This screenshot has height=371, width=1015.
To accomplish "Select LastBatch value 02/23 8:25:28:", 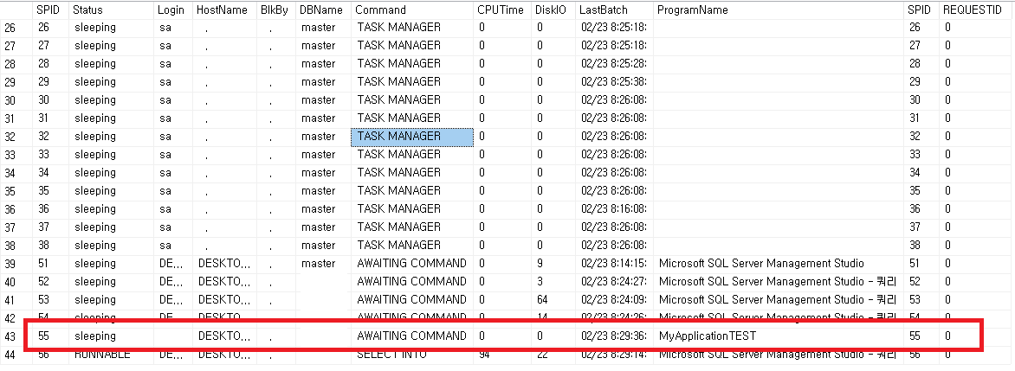I will [614, 64].
